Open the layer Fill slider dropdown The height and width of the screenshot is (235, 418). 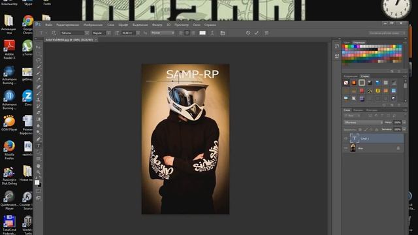(x=404, y=129)
